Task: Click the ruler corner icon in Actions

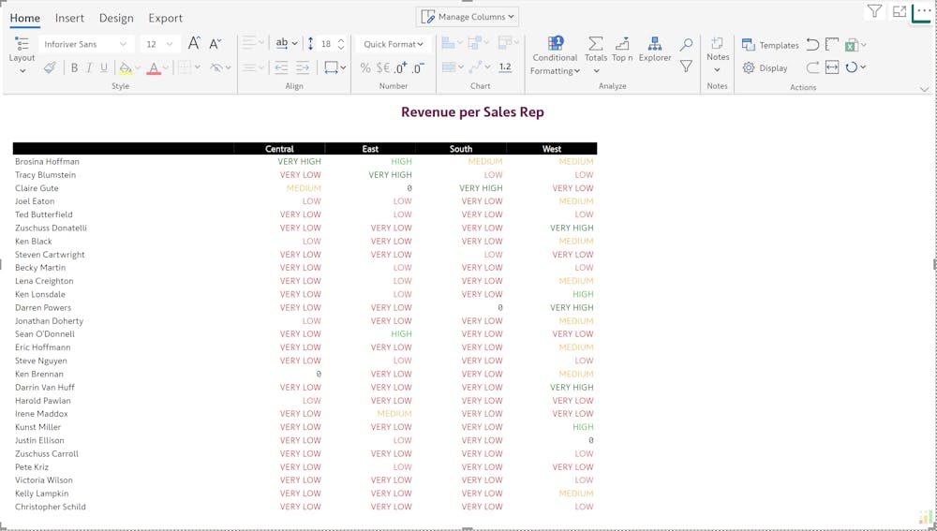Action: [832, 44]
